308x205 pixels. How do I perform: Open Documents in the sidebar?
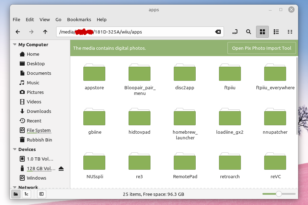(39, 73)
